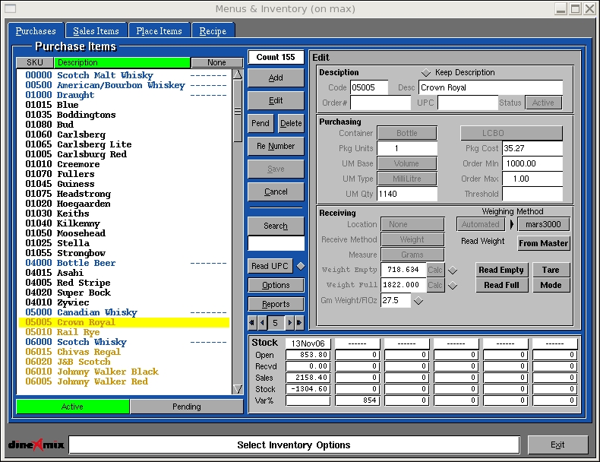Open the Status Active selector

click(543, 103)
